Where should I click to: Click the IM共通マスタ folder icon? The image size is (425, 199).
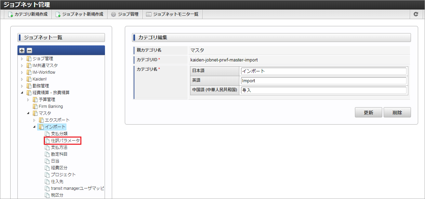point(29,66)
